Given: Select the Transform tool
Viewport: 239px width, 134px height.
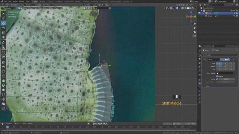Looking at the screenshot, I should (x=3, y=37).
